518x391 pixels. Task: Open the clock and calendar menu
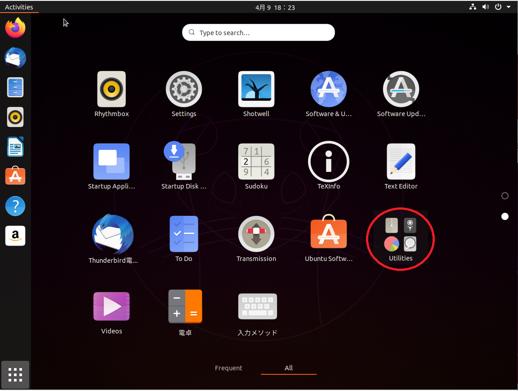(275, 7)
